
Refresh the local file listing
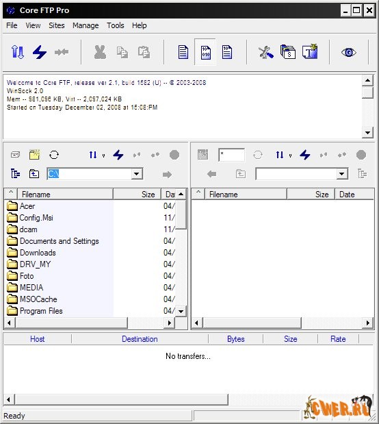(54, 155)
